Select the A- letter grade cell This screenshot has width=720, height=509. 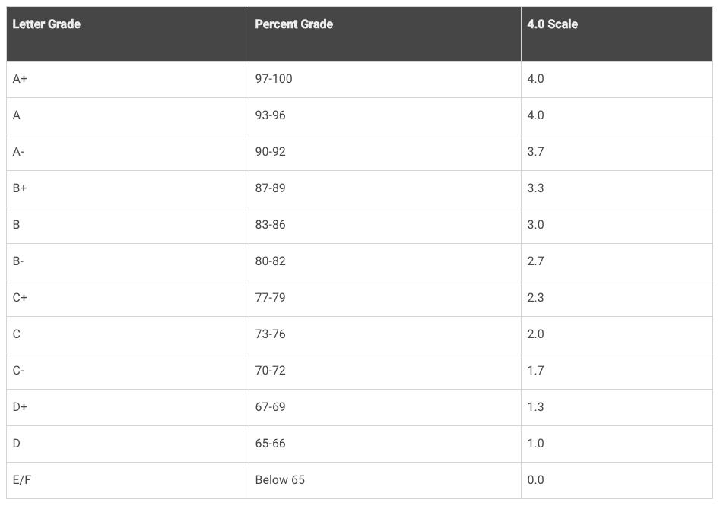click(x=19, y=152)
